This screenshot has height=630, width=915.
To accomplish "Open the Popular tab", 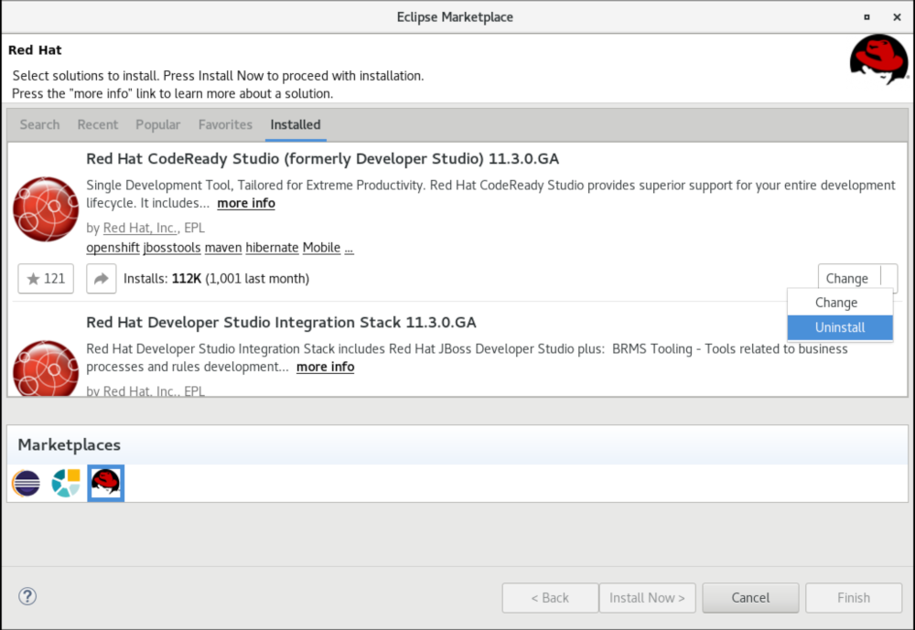I will [158, 124].
